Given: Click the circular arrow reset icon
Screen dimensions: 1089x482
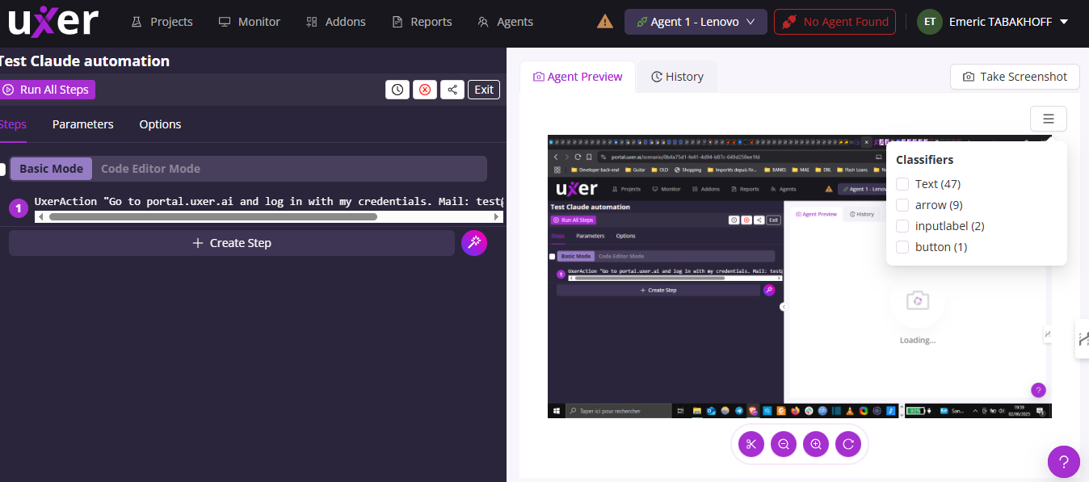Looking at the screenshot, I should [848, 443].
